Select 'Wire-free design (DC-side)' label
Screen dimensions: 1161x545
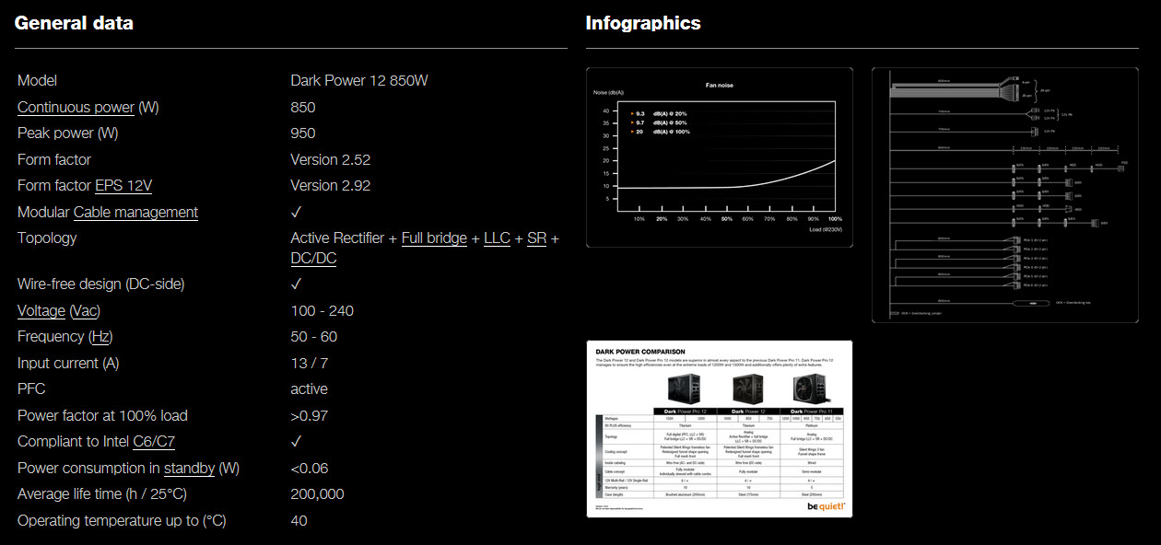(100, 284)
